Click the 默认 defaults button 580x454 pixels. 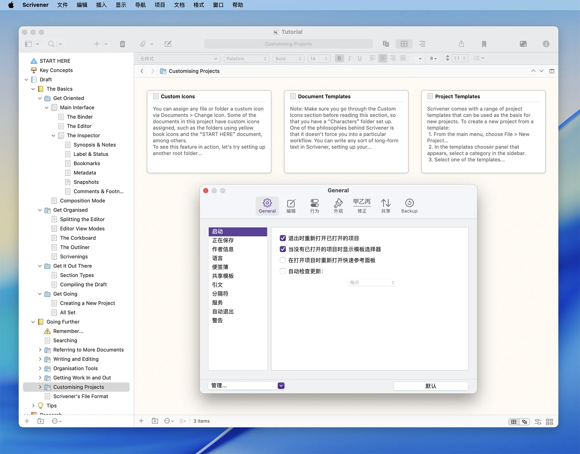(x=431, y=386)
